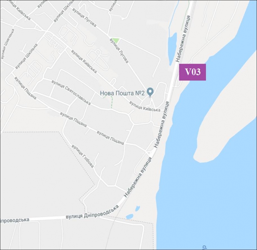257x250 pixels.
Task: Click the small pond near вулиця Дніпроводська
Action: [x=129, y=216]
